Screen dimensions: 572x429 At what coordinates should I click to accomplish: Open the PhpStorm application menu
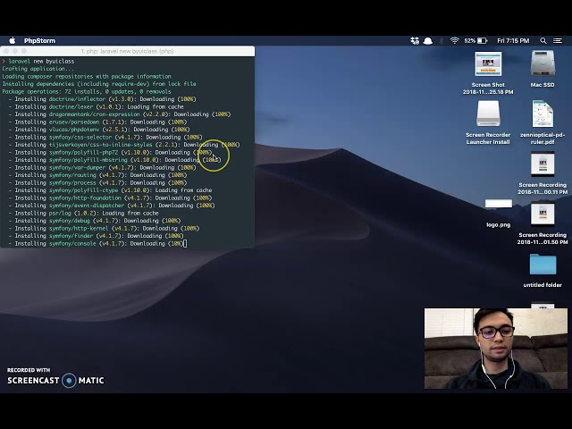point(39,40)
